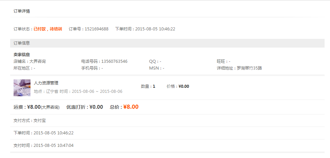This screenshot has width=330, height=158.
Task: Click the 详细地址 罗湖翠竹35路 text
Action: click(239, 68)
